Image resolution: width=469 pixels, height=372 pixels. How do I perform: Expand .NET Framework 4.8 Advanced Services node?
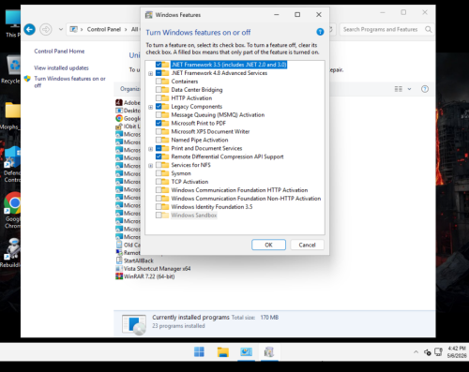pos(151,74)
